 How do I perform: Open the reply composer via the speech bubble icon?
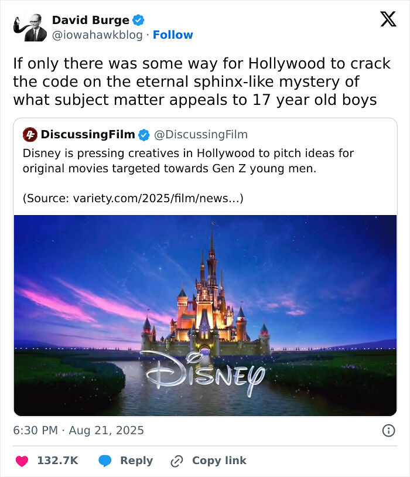pos(105,461)
